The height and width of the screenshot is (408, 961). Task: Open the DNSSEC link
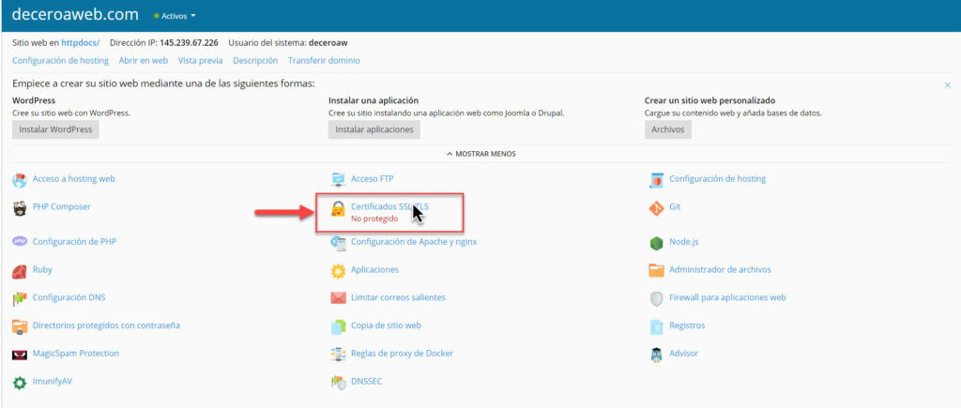(x=367, y=381)
